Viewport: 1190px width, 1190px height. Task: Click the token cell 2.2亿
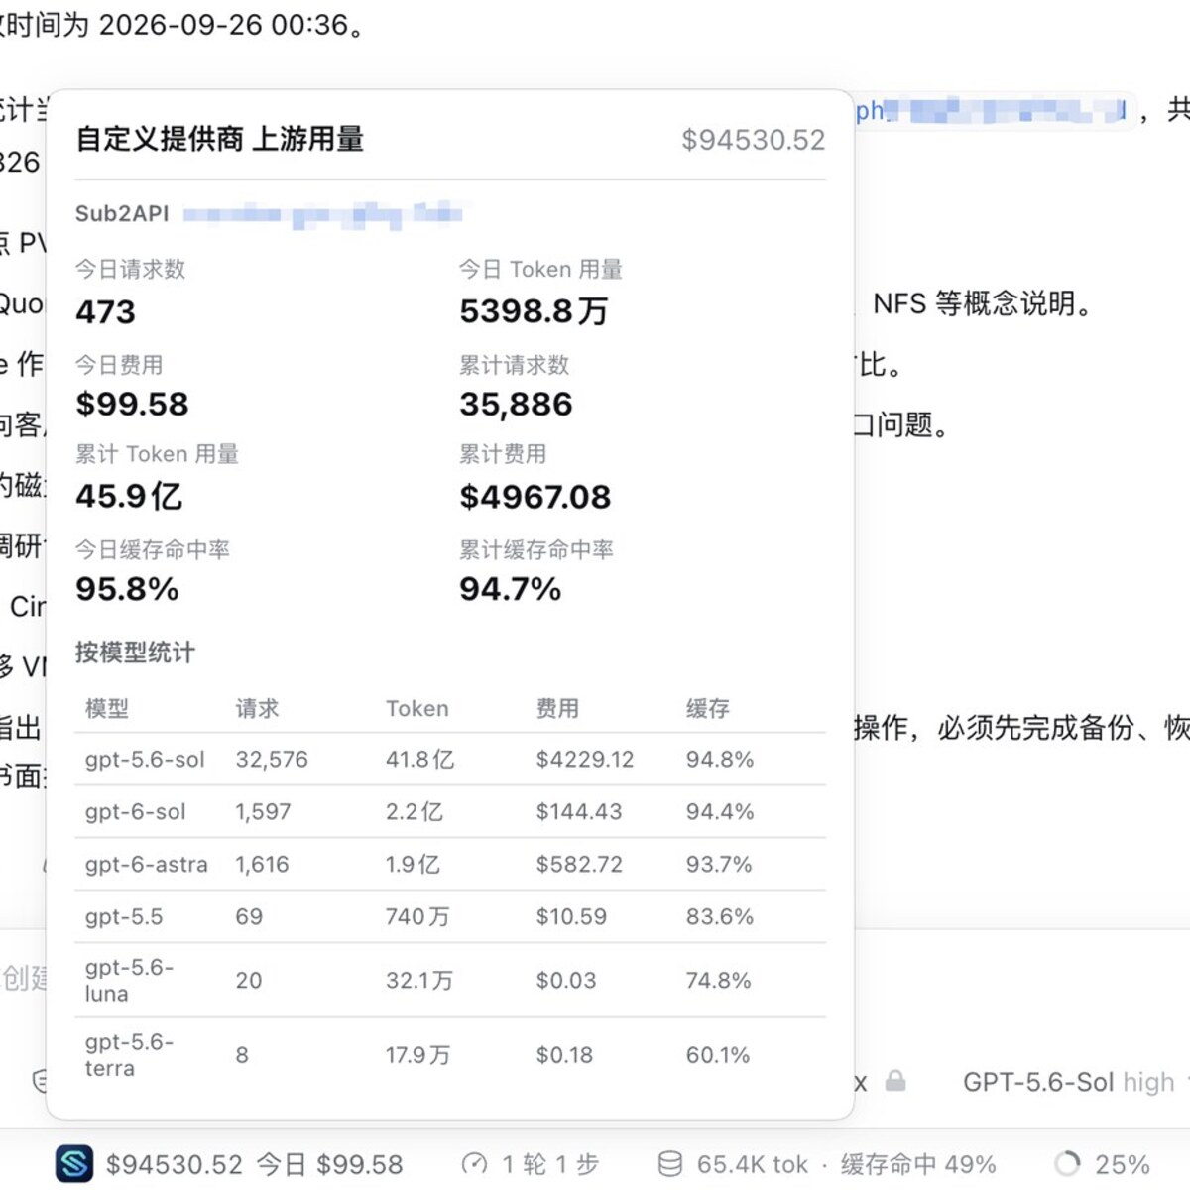tap(415, 812)
